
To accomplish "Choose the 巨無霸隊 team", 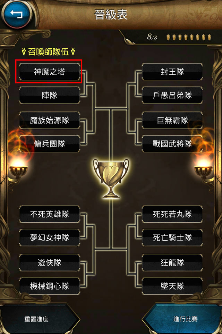I will tap(172, 120).
